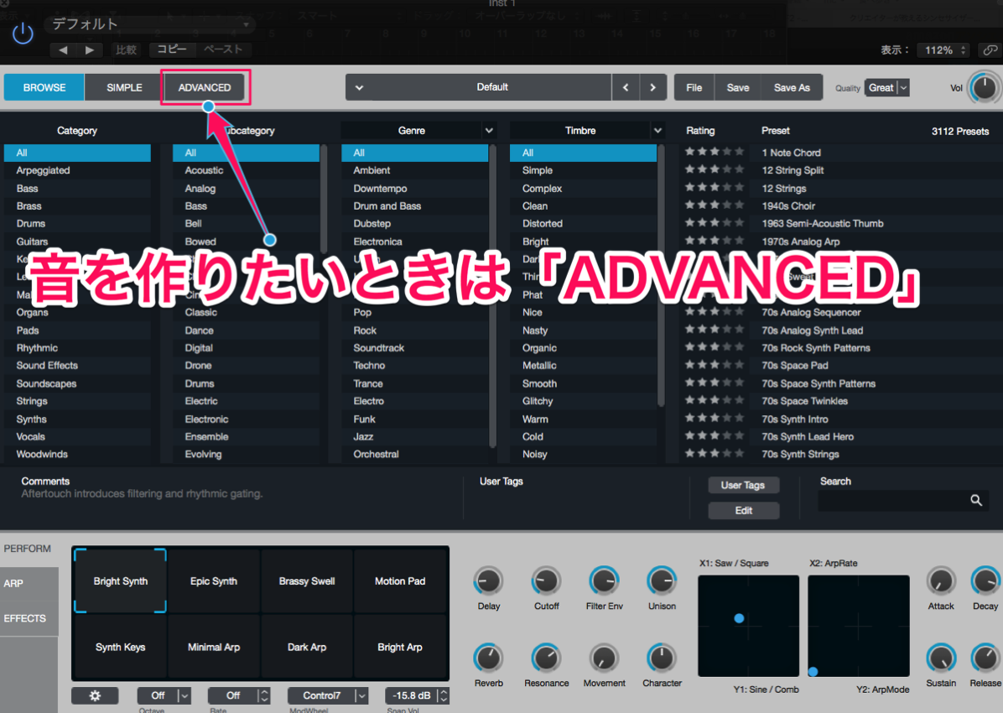
Task: Open the ModWheel Control7 dropdown
Action: 328,695
